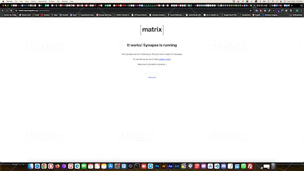304x171 pixels.
Task: Launch Photoshop from the dock
Action: click(157, 166)
